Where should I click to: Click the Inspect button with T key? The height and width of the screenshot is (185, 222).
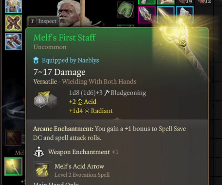43,22
